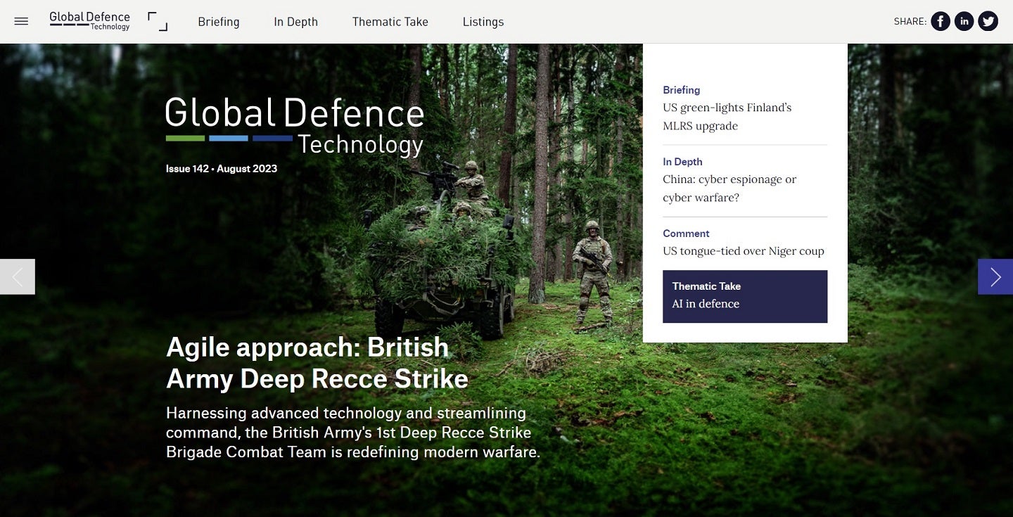This screenshot has width=1013, height=517.
Task: Go back using the left arrow
Action: (17, 276)
